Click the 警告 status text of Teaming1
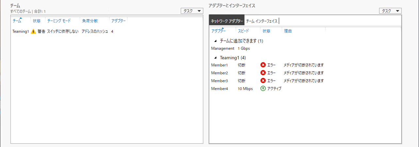The width and height of the screenshot is (419, 147). point(41,32)
